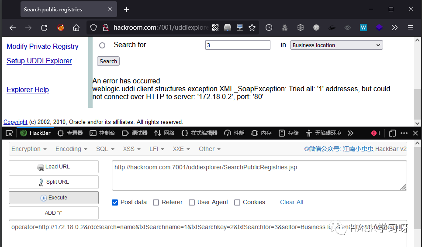422x247 pixels.
Task: Click the globe extension icon in toolbar
Action: 301,27
